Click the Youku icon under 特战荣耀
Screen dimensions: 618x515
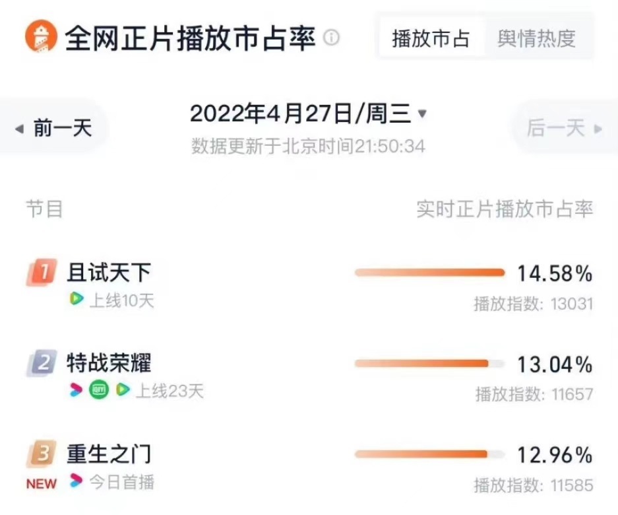click(77, 390)
